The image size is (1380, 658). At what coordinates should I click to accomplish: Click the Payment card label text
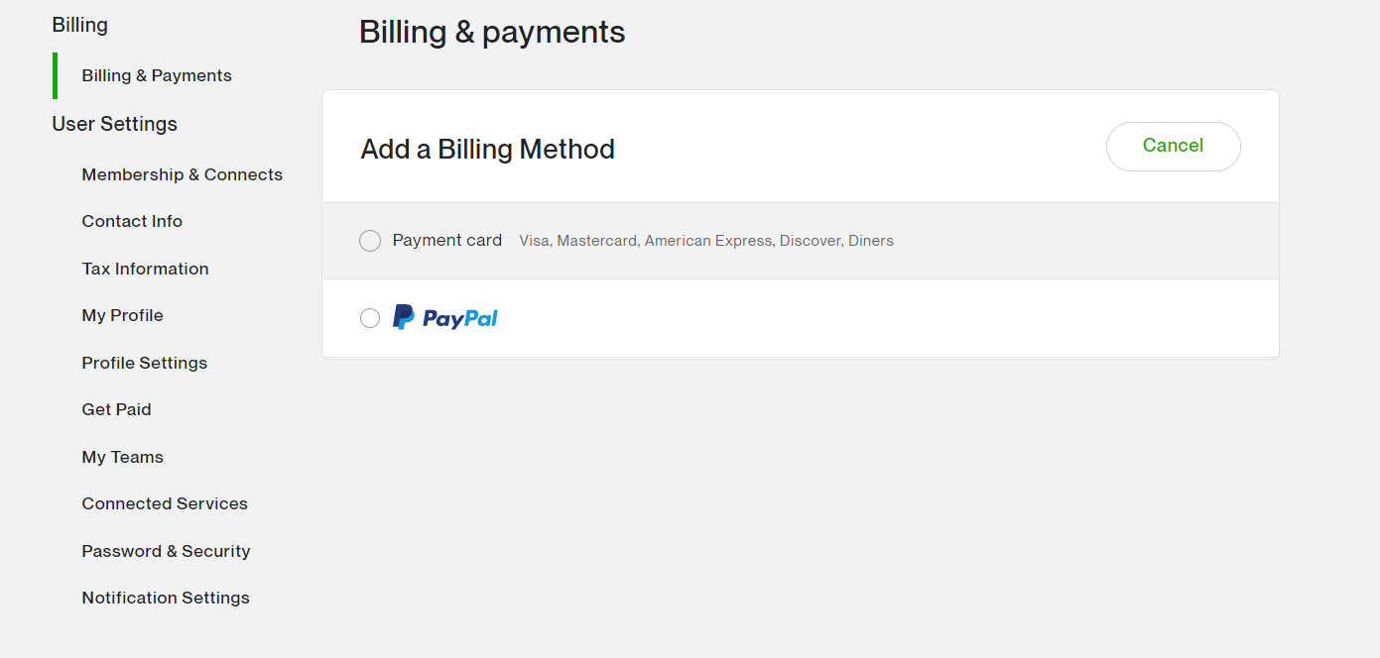[447, 241]
